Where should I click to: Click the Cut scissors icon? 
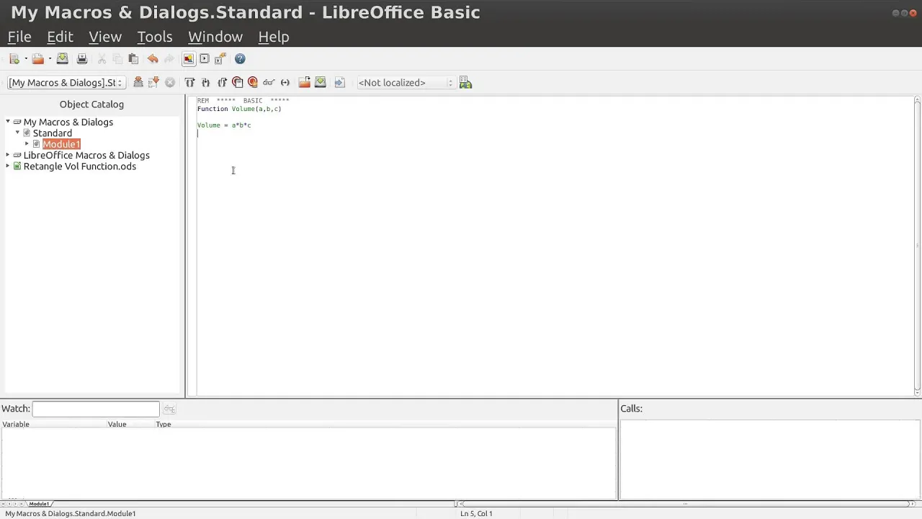(102, 59)
